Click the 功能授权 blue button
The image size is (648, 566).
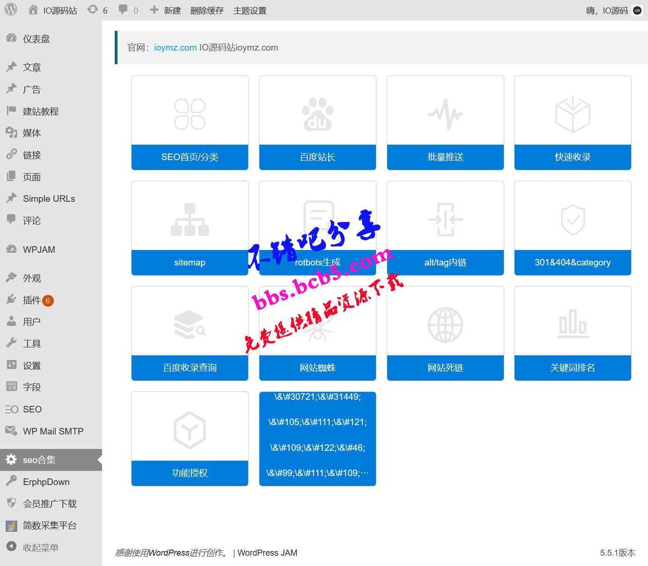[190, 473]
